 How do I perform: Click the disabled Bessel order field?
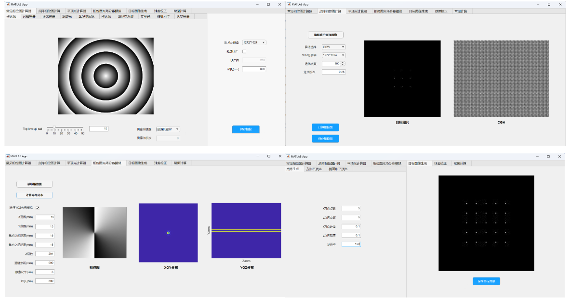pos(168,138)
